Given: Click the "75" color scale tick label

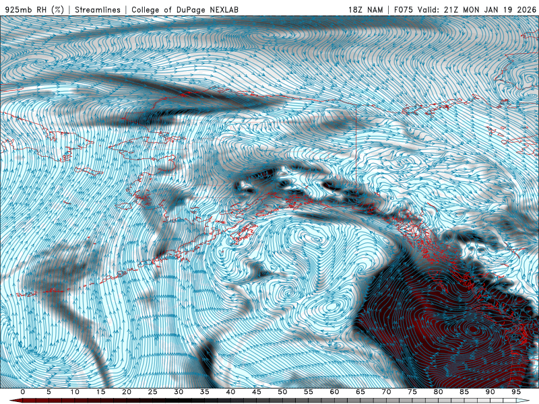Looking at the screenshot, I should click(412, 392).
